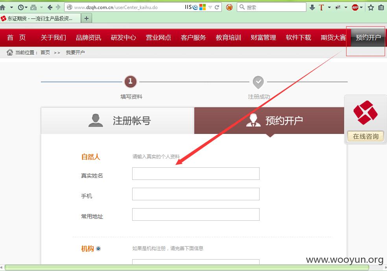Click the 注册成功 checkmark step icon

258,82
